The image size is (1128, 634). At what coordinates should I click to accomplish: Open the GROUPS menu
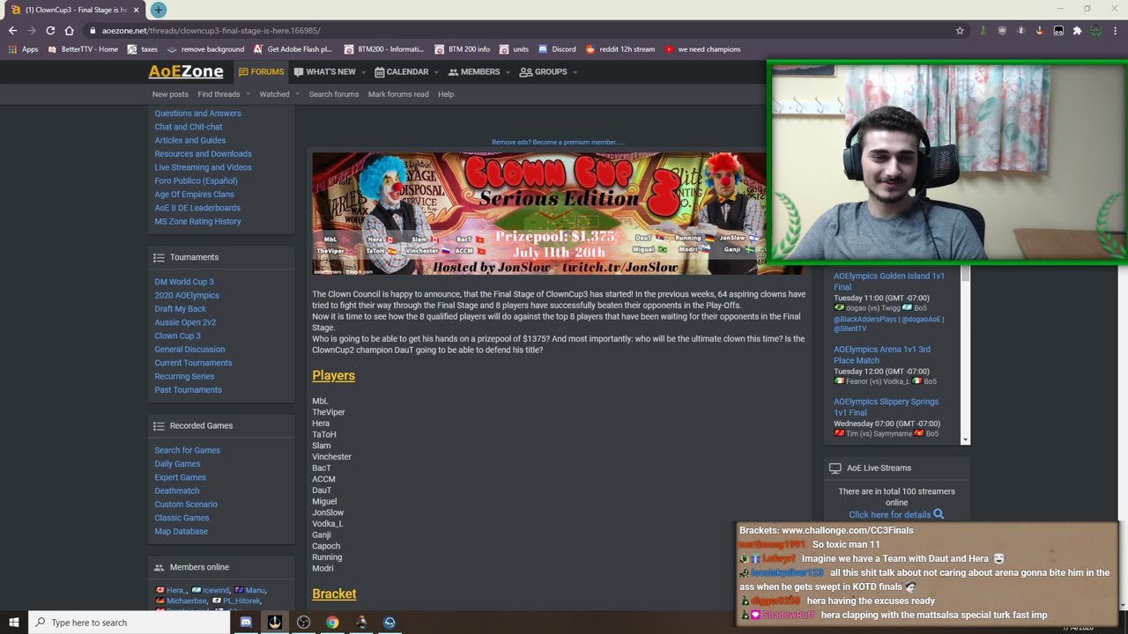(544, 71)
